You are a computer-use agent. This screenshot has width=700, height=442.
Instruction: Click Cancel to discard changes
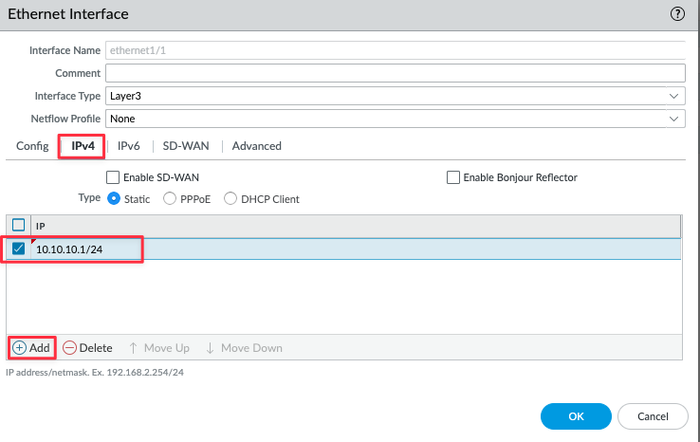coord(653,416)
